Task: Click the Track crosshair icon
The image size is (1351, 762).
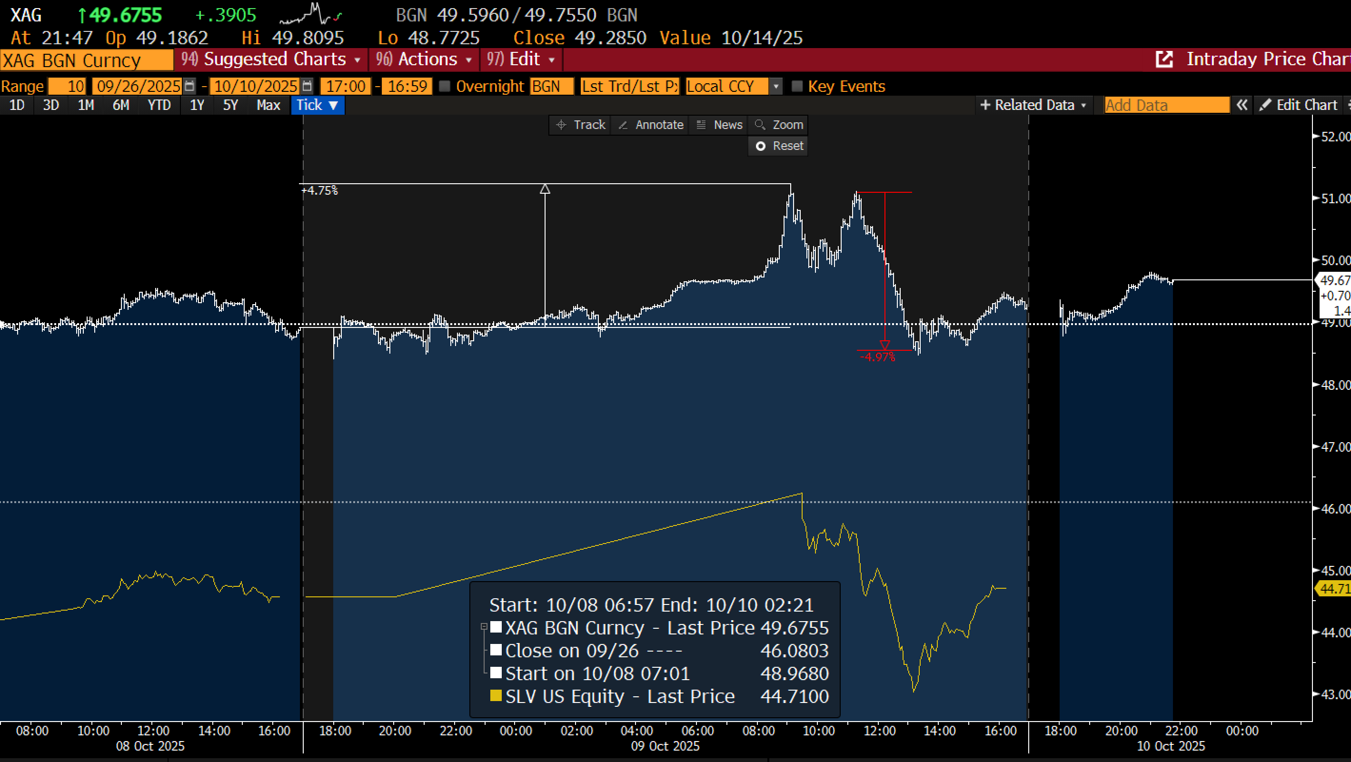Action: point(561,125)
